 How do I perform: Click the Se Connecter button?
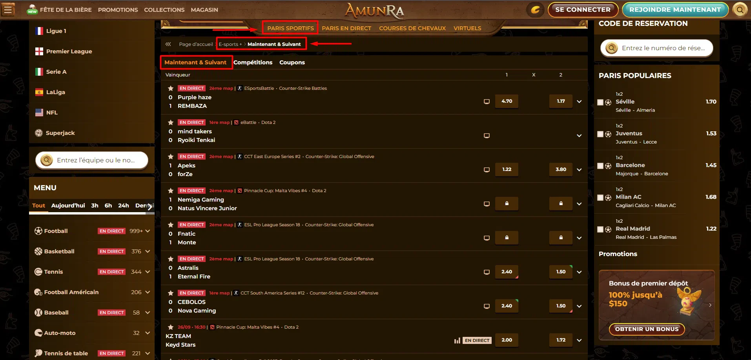583,9
